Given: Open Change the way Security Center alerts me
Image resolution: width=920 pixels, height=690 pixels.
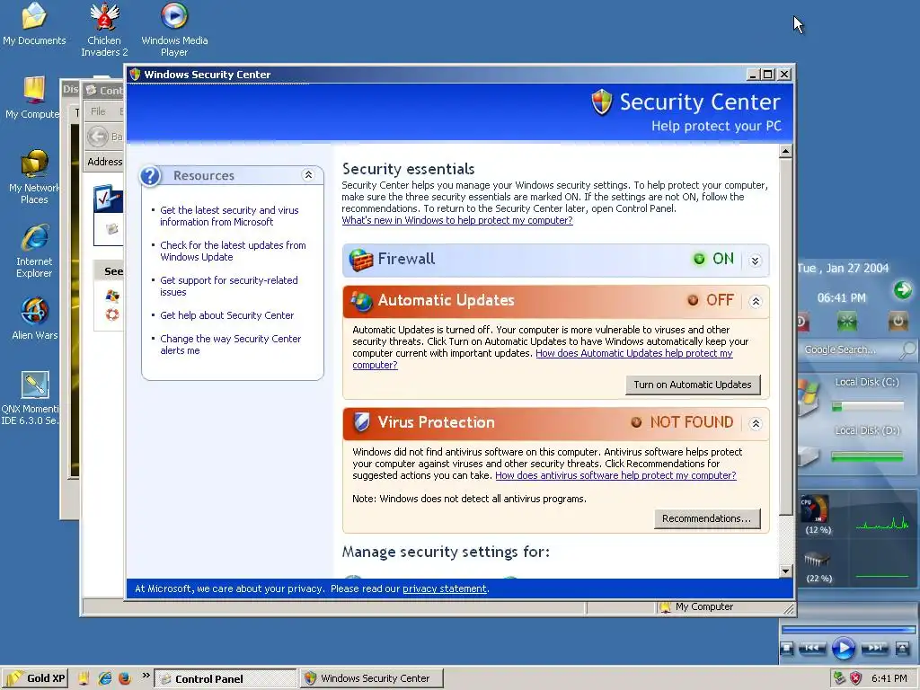Looking at the screenshot, I should 230,344.
